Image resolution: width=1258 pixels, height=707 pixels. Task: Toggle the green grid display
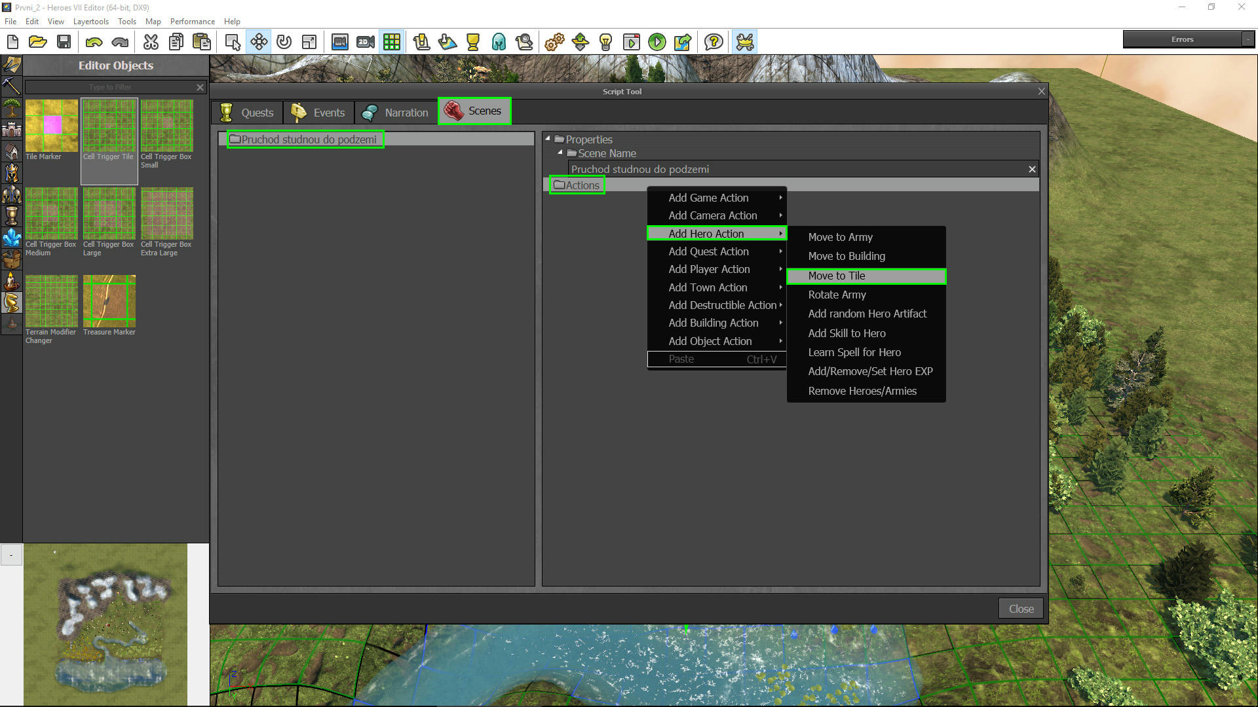pos(392,42)
